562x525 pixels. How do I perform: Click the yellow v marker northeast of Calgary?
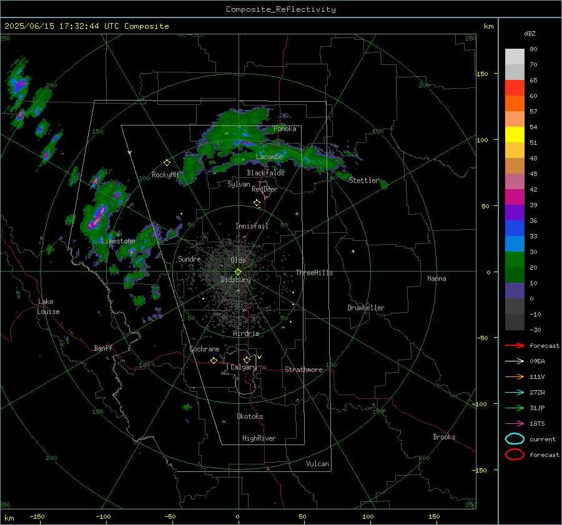(260, 357)
